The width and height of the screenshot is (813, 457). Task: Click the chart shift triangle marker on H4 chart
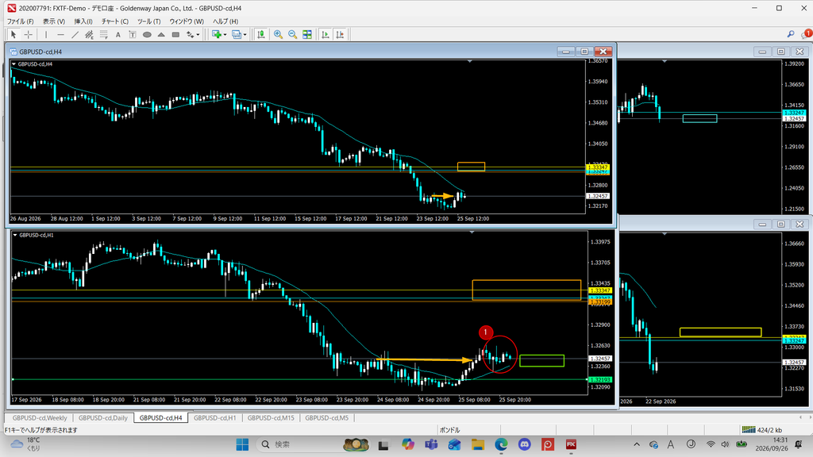[x=469, y=62]
